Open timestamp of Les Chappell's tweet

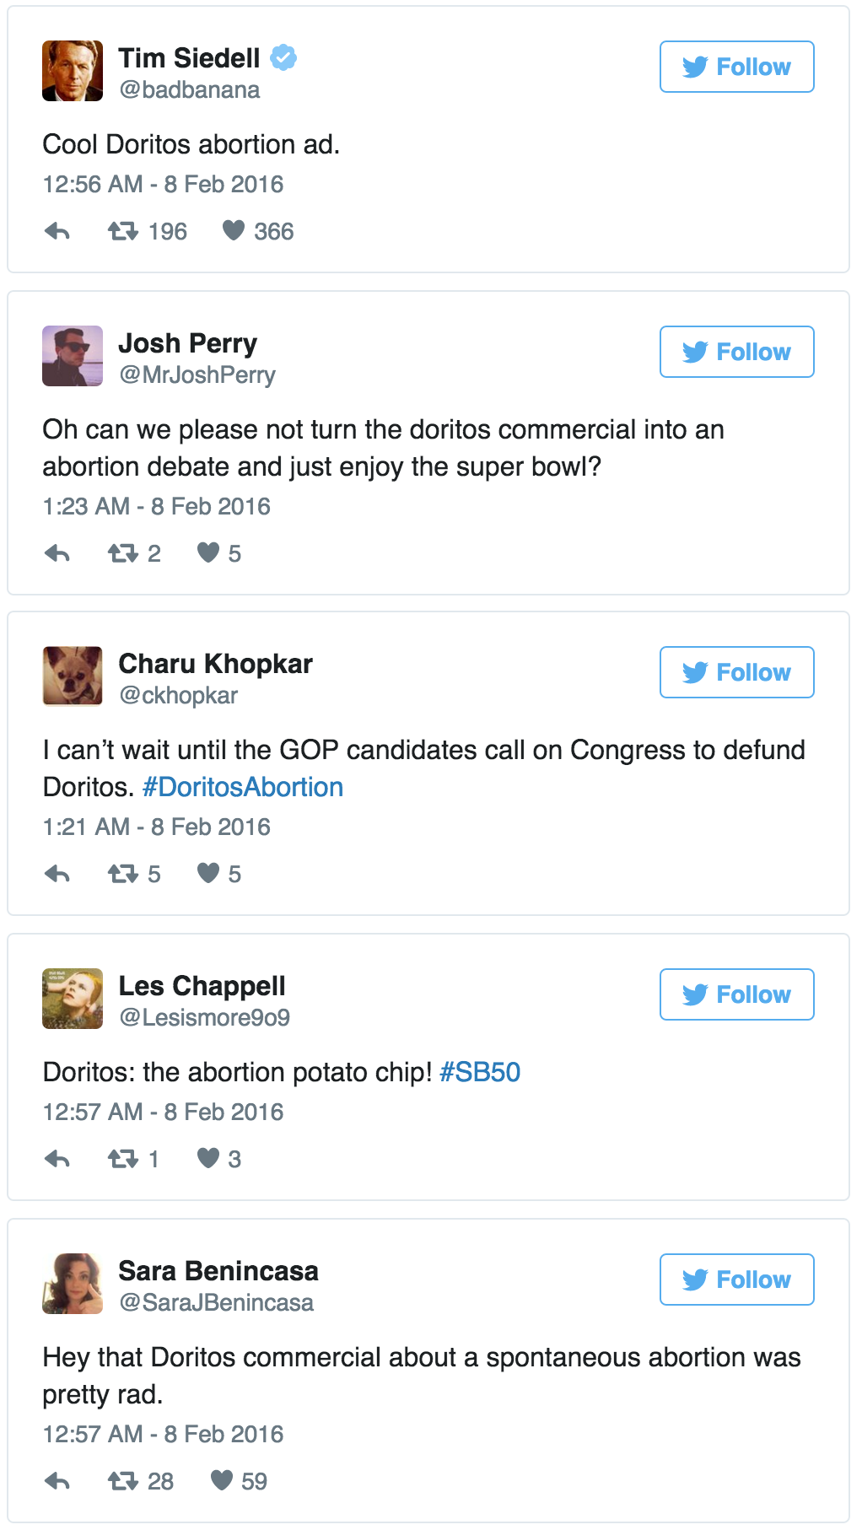click(x=163, y=1112)
